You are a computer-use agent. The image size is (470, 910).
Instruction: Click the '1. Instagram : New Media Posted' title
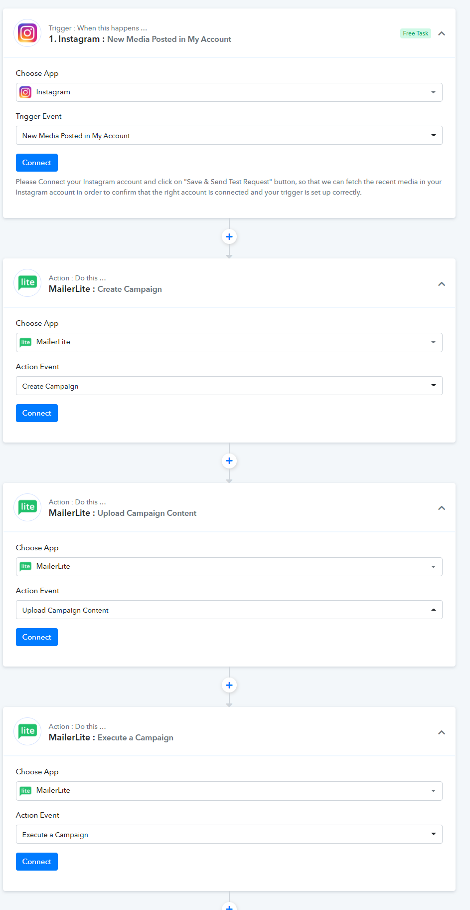[140, 39]
